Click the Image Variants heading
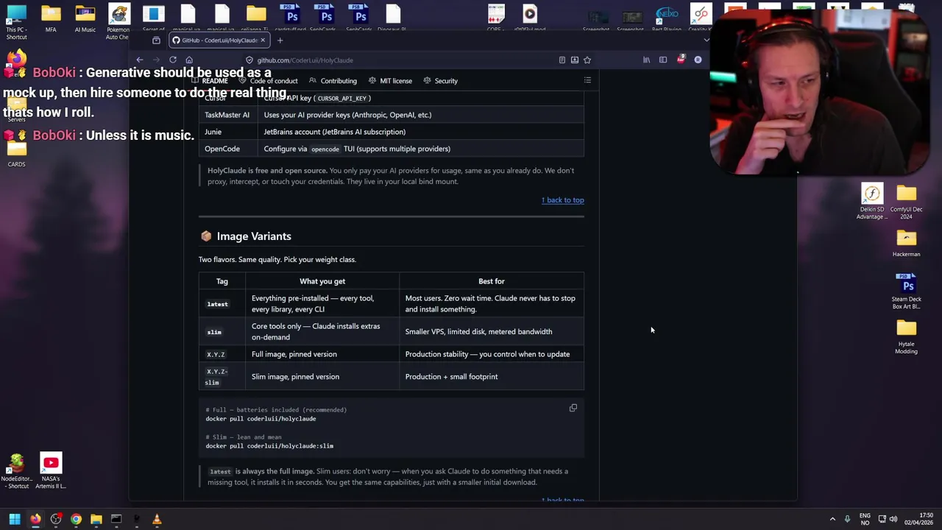The image size is (942, 530). [254, 236]
